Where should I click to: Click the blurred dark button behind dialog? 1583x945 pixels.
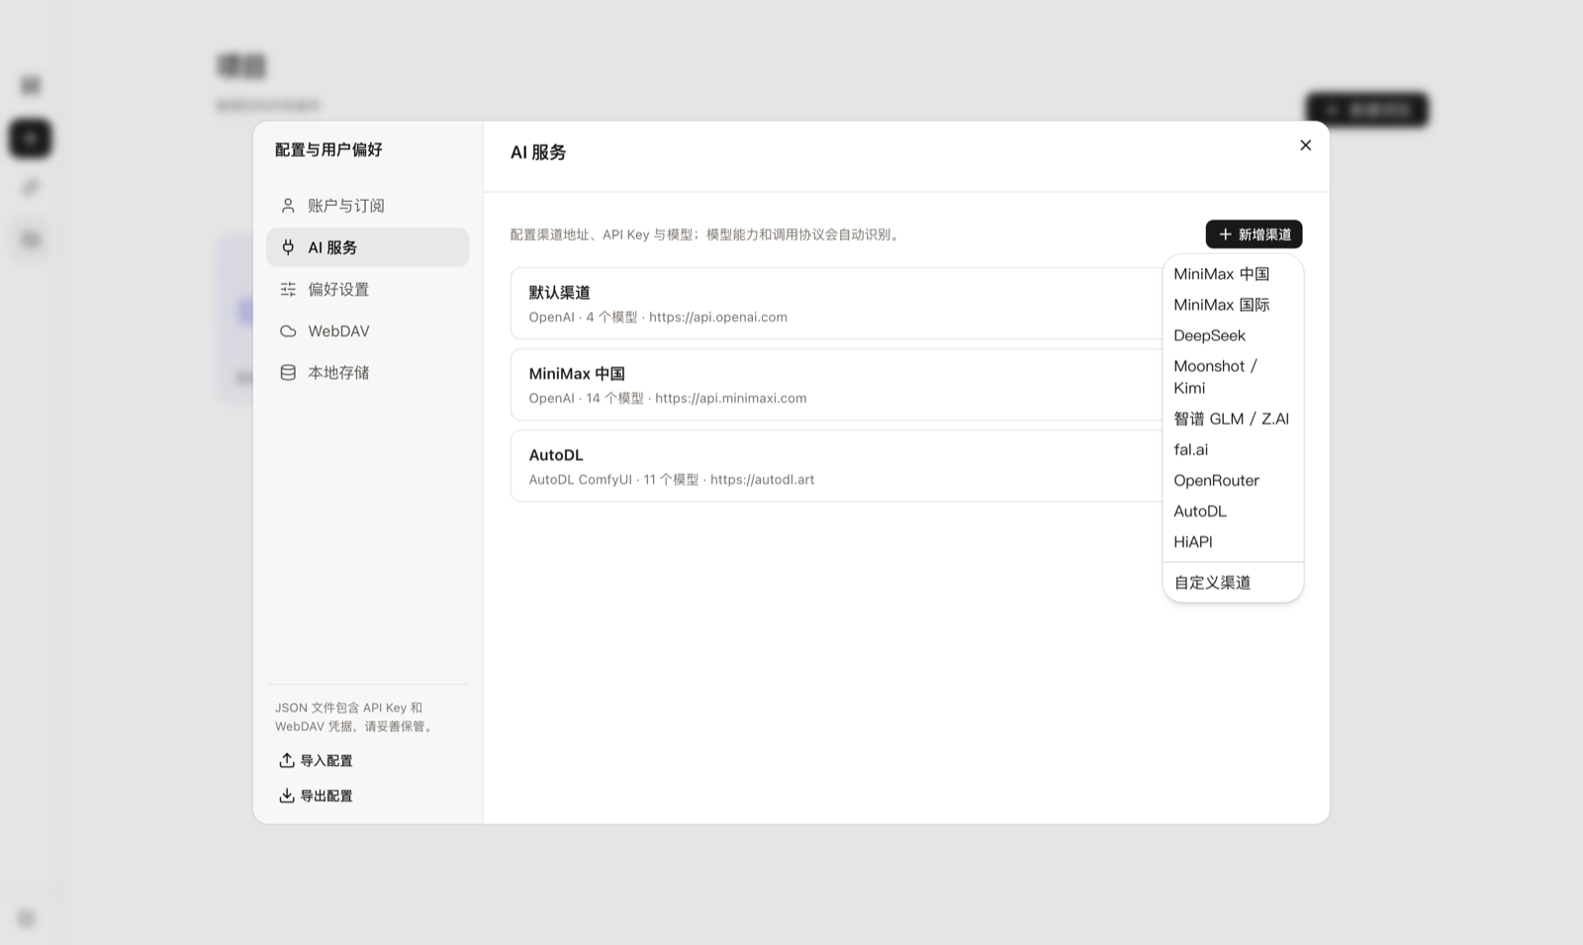(1367, 110)
